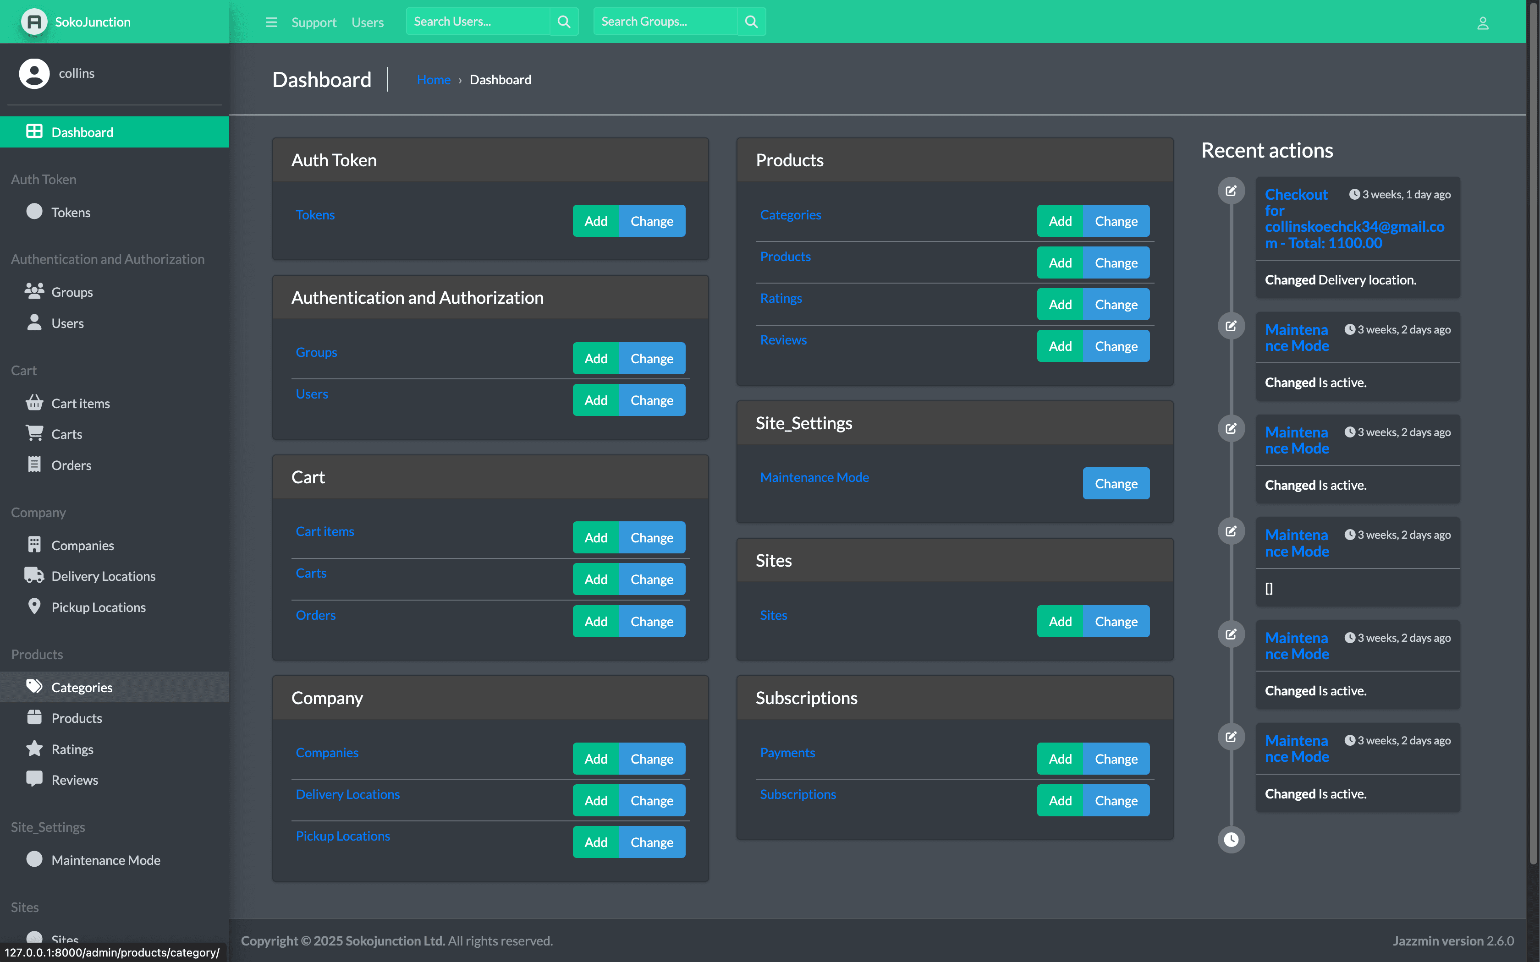
Task: Toggle the sidebar with the hamburger icon
Action: click(270, 22)
